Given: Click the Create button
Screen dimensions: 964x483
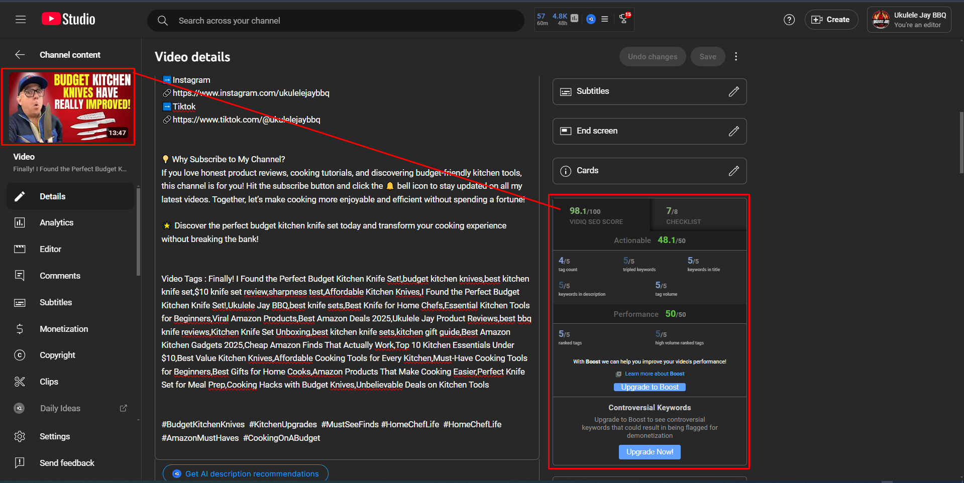Looking at the screenshot, I should (831, 20).
